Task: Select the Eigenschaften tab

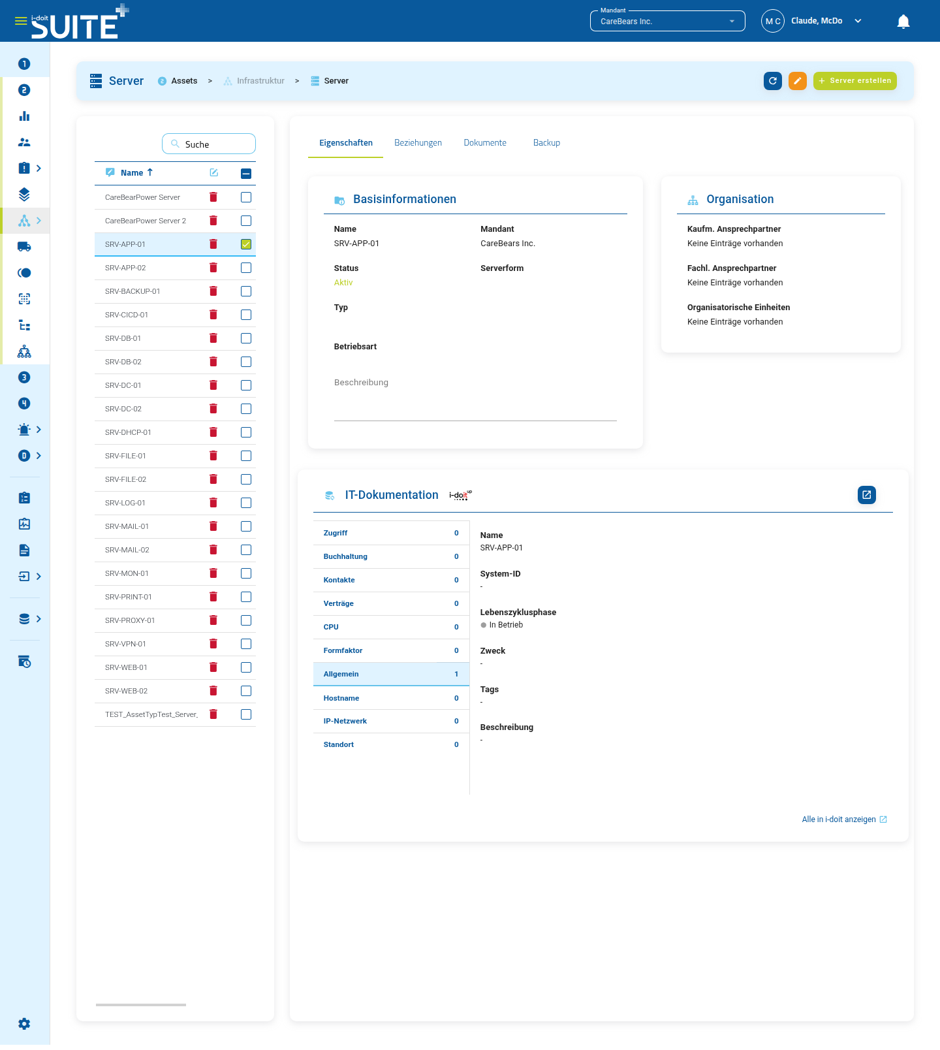Action: [x=346, y=143]
